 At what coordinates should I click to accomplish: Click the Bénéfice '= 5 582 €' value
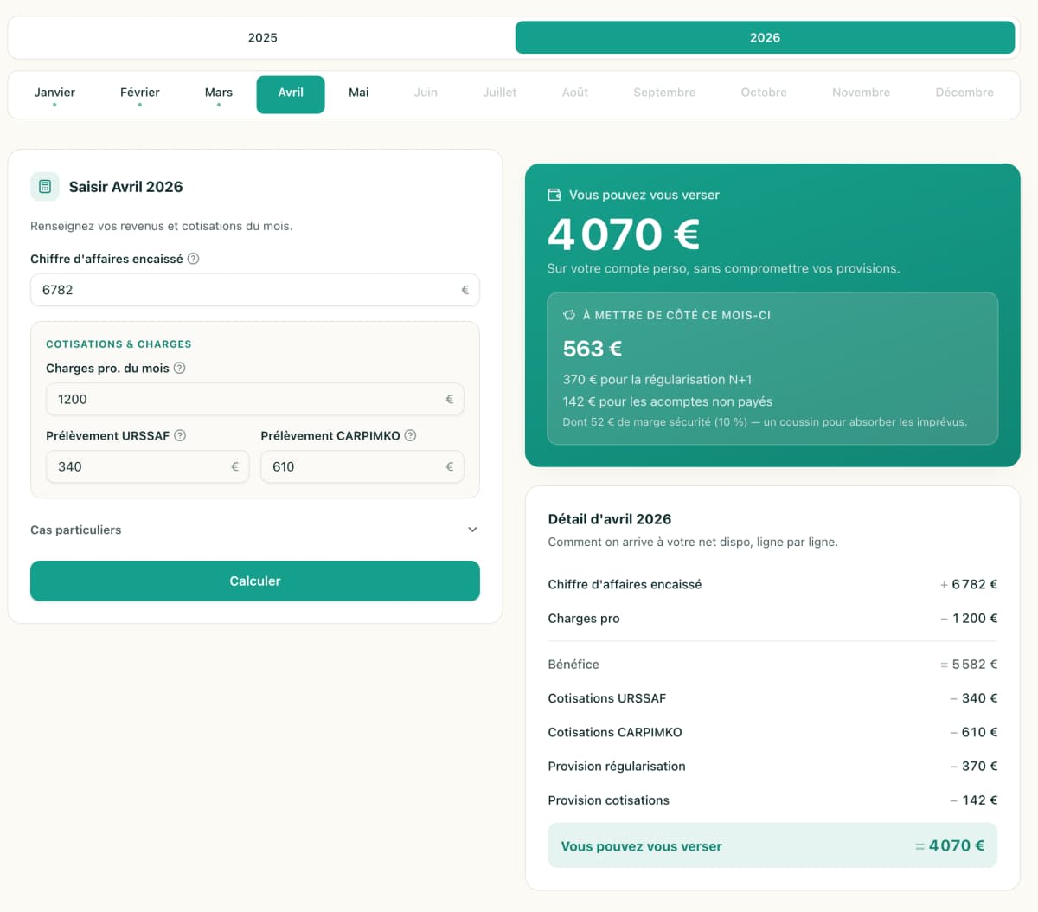point(969,665)
